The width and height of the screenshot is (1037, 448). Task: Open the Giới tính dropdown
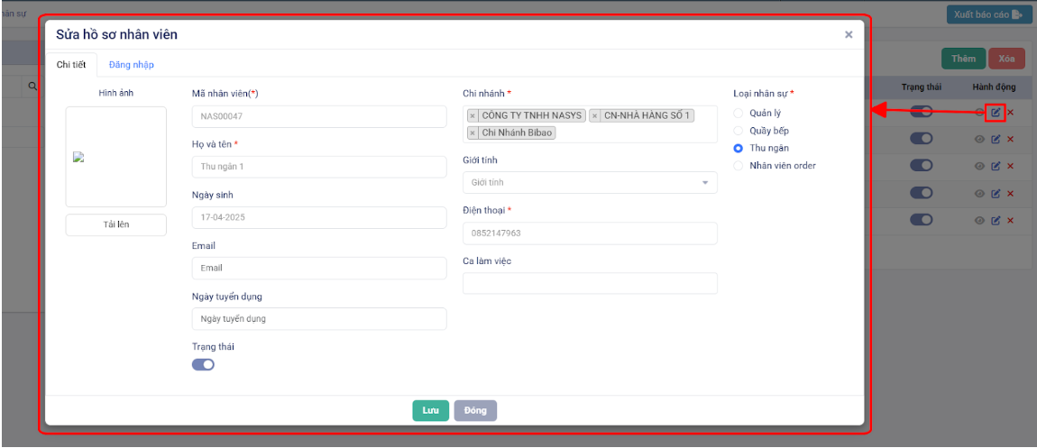pyautogui.click(x=590, y=183)
